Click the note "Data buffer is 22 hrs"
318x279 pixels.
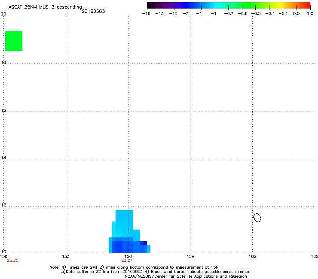(x=83, y=272)
